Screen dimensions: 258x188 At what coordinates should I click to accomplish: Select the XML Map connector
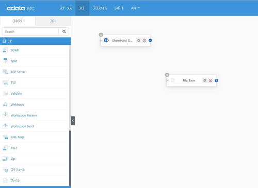tap(35, 137)
